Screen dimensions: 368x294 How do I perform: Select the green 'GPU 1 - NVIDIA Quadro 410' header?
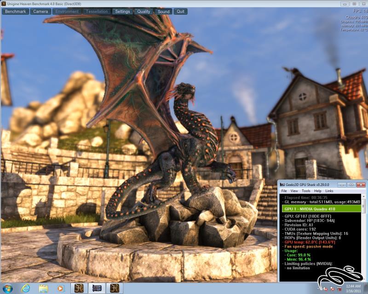(x=322, y=209)
